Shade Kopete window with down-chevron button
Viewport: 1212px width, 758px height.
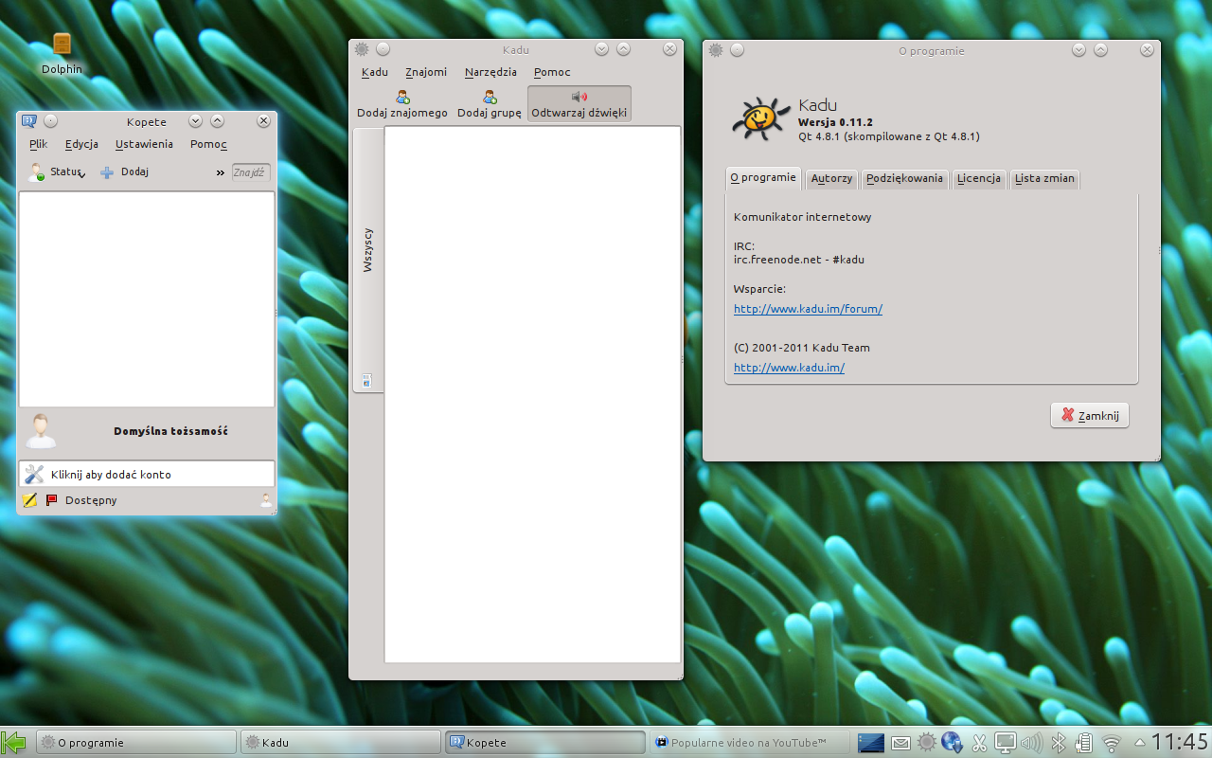(195, 120)
